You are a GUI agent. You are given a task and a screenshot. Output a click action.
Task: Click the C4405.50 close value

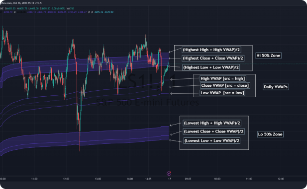tap(45, 8)
